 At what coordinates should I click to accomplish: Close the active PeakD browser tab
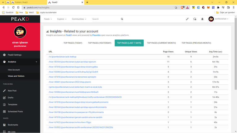pyautogui.click(x=82, y=2)
